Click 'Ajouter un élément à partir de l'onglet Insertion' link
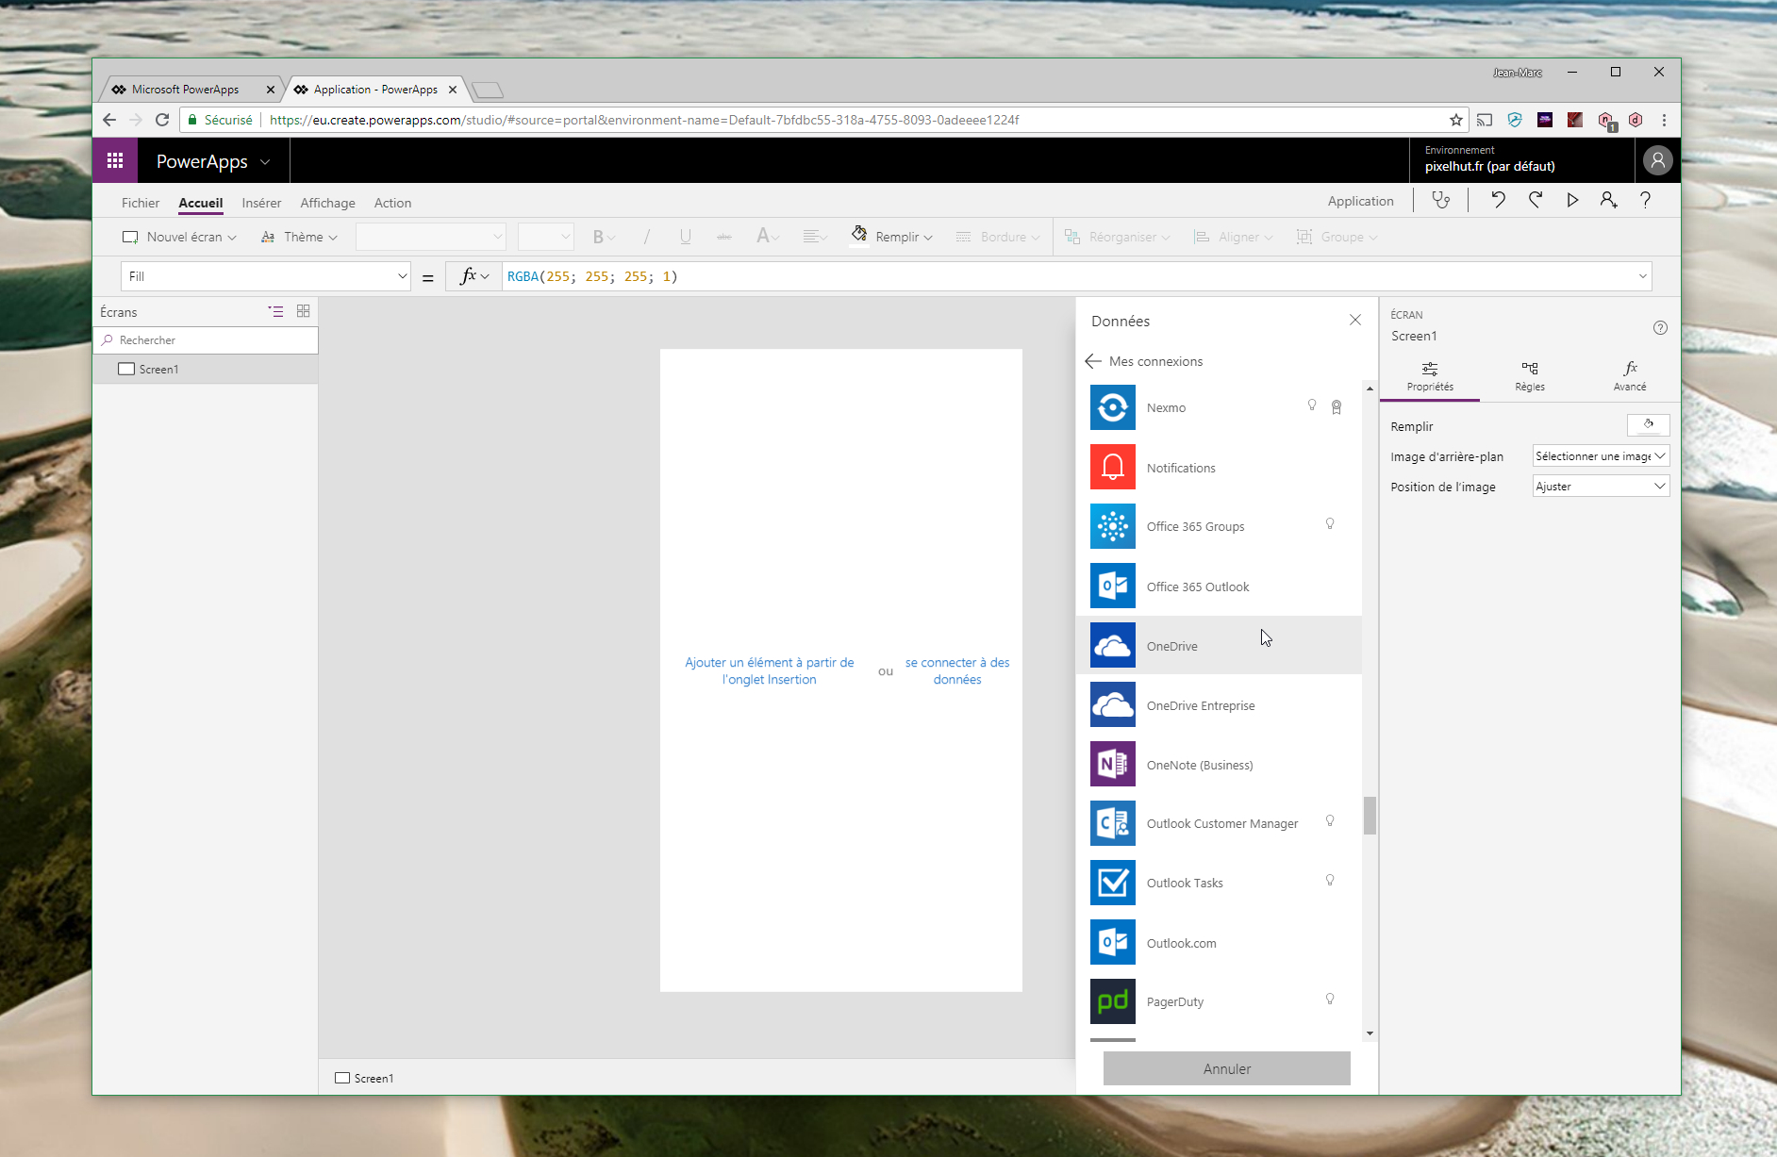 [x=770, y=670]
